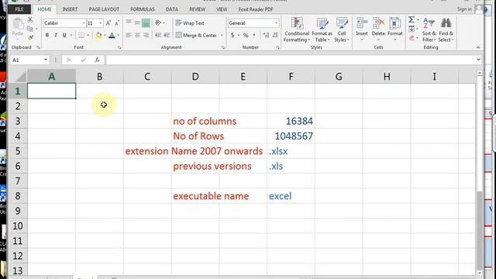
Task: Click the Sign in link
Action: [x=464, y=9]
